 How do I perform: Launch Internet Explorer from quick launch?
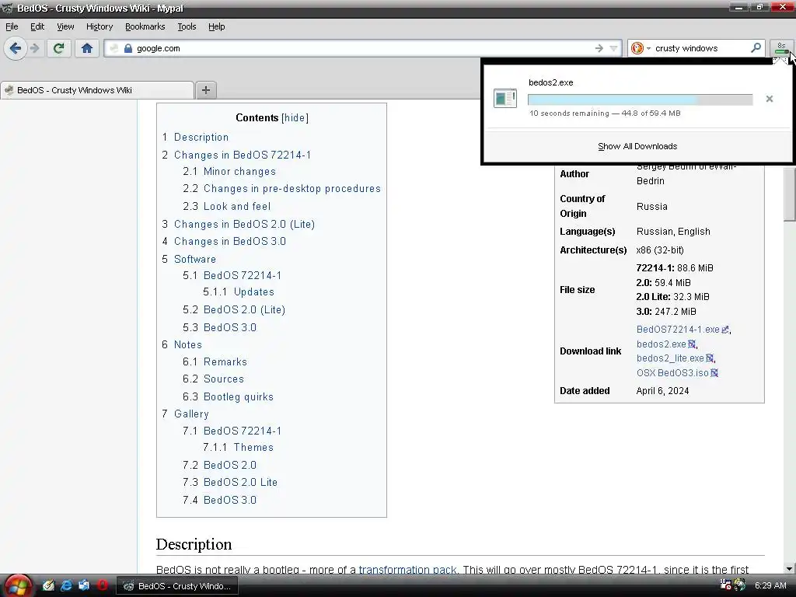[x=66, y=585]
